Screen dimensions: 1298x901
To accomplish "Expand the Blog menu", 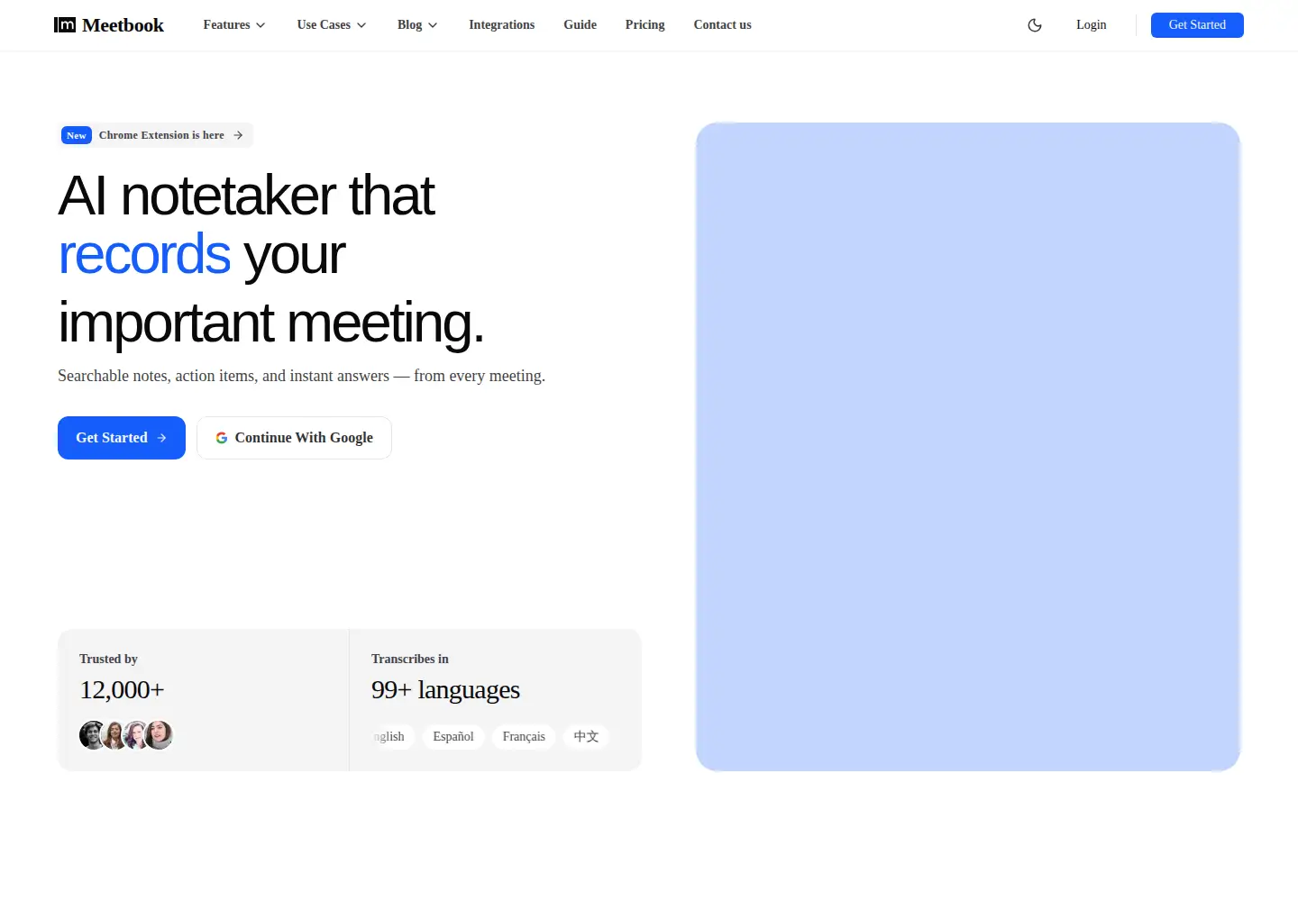I will click(417, 25).
